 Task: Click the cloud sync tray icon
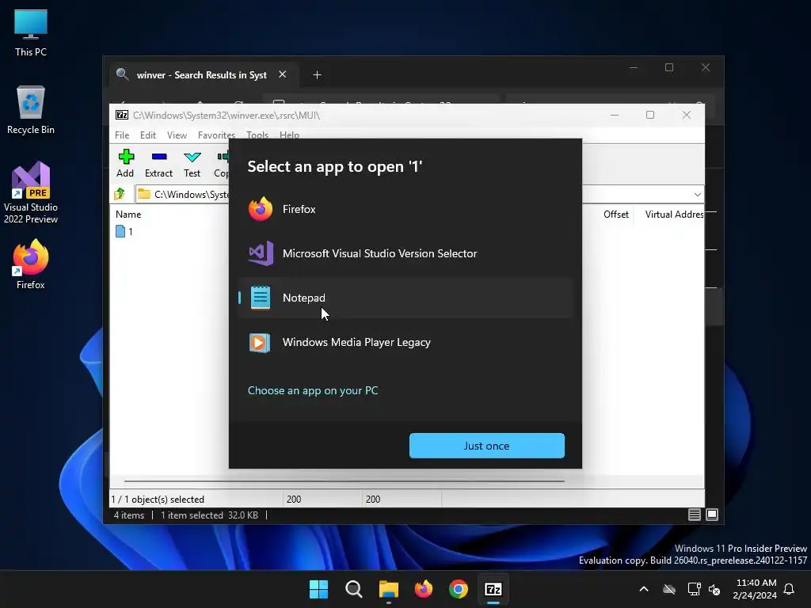coord(669,589)
